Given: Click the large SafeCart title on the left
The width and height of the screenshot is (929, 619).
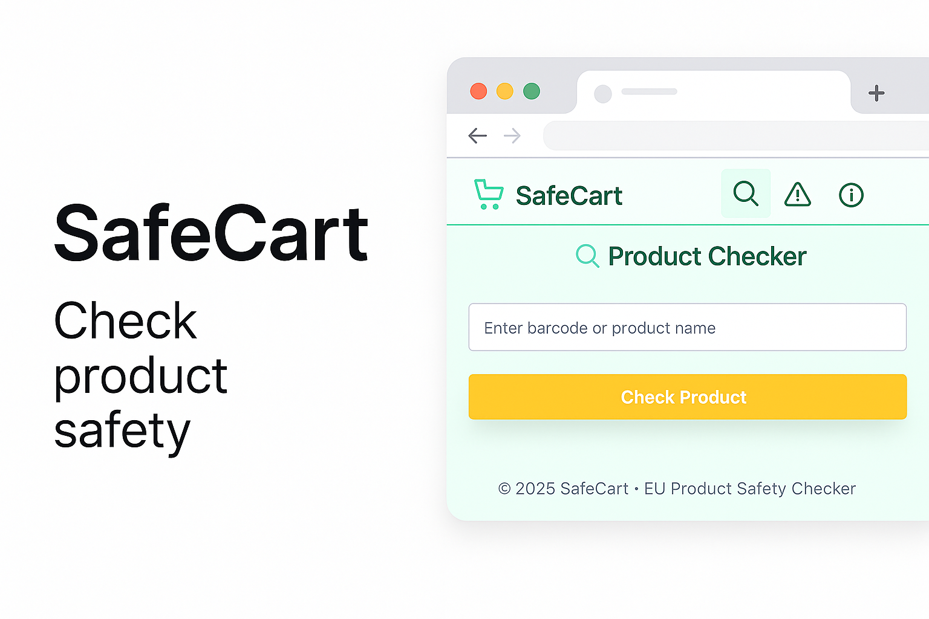Looking at the screenshot, I should tap(211, 233).
